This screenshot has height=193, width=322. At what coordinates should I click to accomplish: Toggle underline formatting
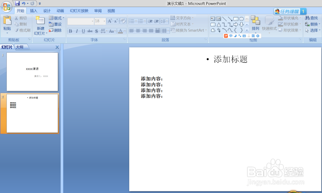point(83,31)
